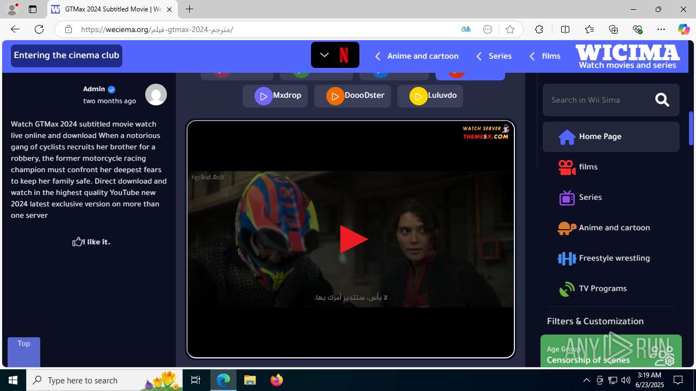Open Task View on the taskbar
The width and height of the screenshot is (696, 391).
coord(196,380)
